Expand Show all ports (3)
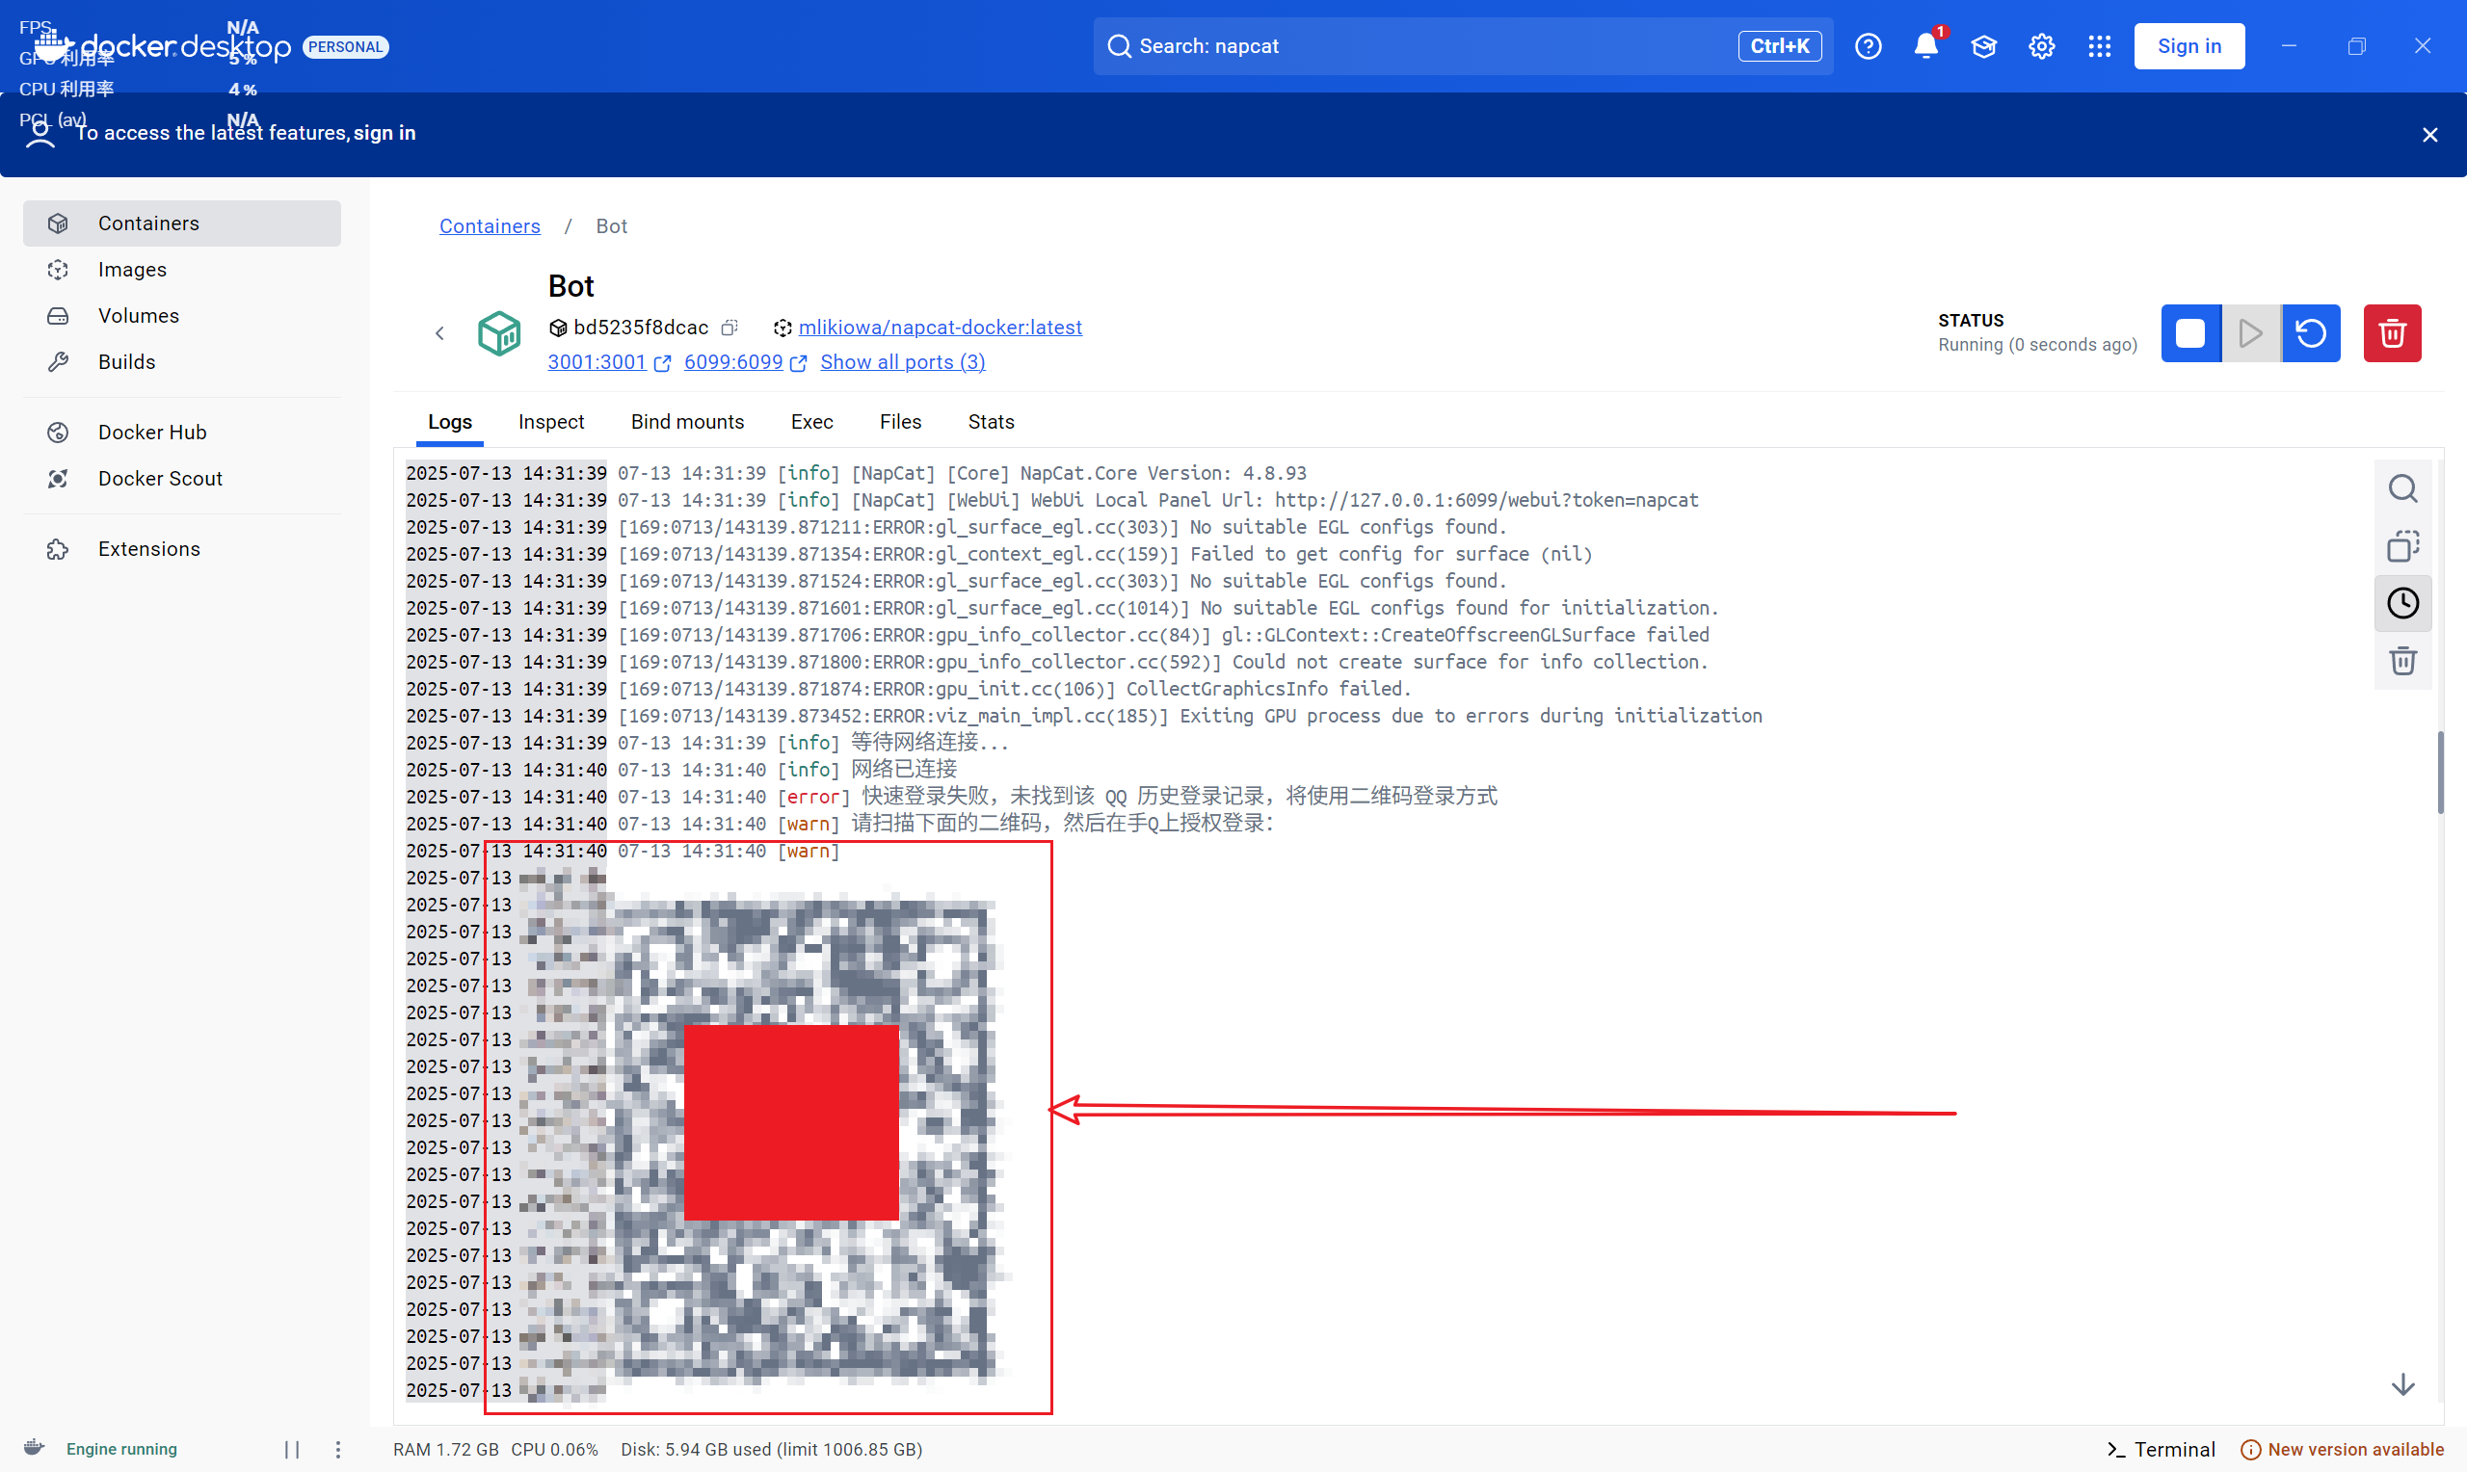2467x1472 pixels. click(902, 362)
